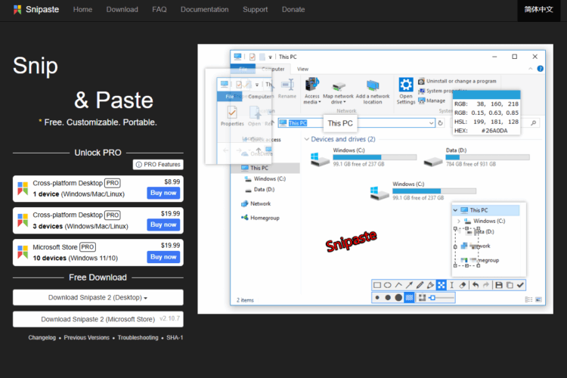567x378 pixels.
Task: Download Snipaste 2 (Microsoft Store)
Action: coord(98,319)
